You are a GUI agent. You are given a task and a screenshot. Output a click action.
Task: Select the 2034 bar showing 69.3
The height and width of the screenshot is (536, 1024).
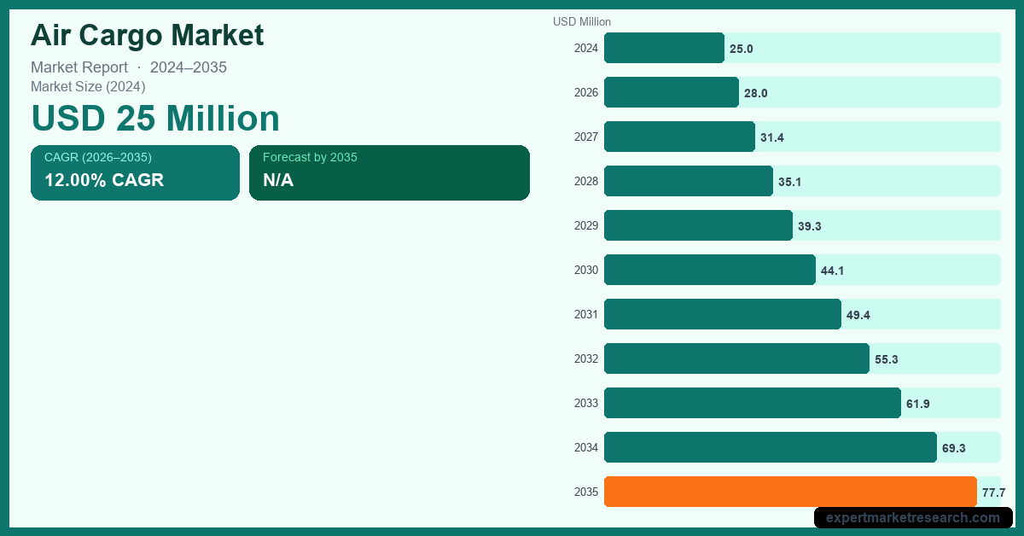pos(771,447)
